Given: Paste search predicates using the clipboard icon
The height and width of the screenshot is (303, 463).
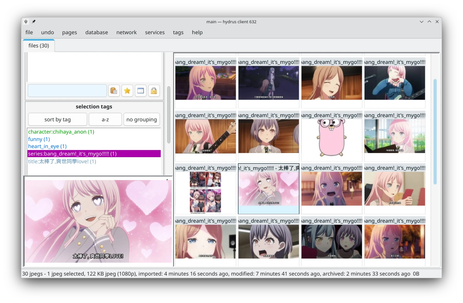Looking at the screenshot, I should point(114,91).
